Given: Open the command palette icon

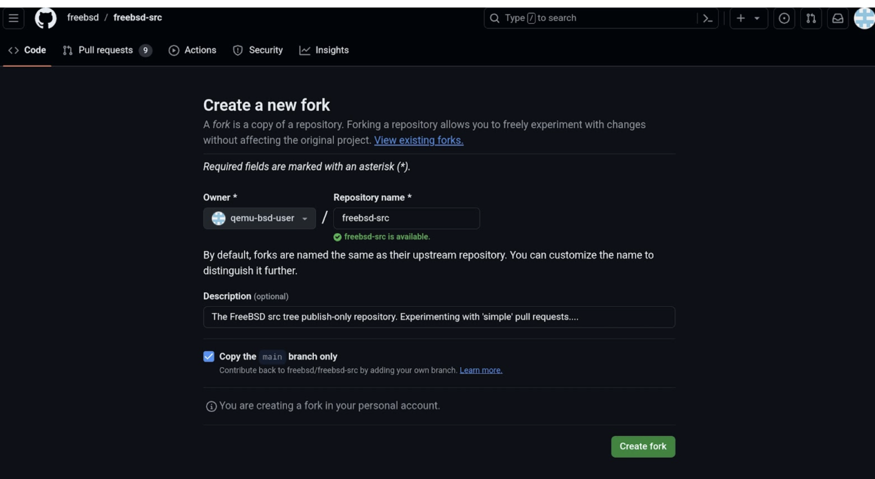Looking at the screenshot, I should point(707,18).
